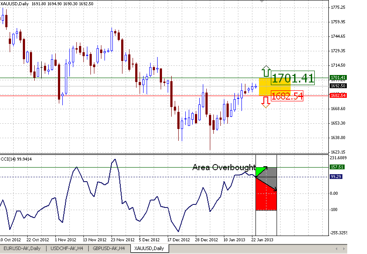Click the large red 1682.54 text label

288,96
